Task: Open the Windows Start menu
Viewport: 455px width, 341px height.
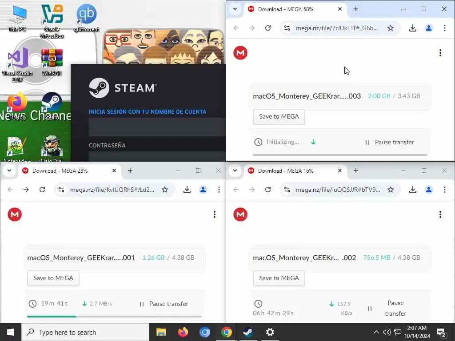Action: 11,332
